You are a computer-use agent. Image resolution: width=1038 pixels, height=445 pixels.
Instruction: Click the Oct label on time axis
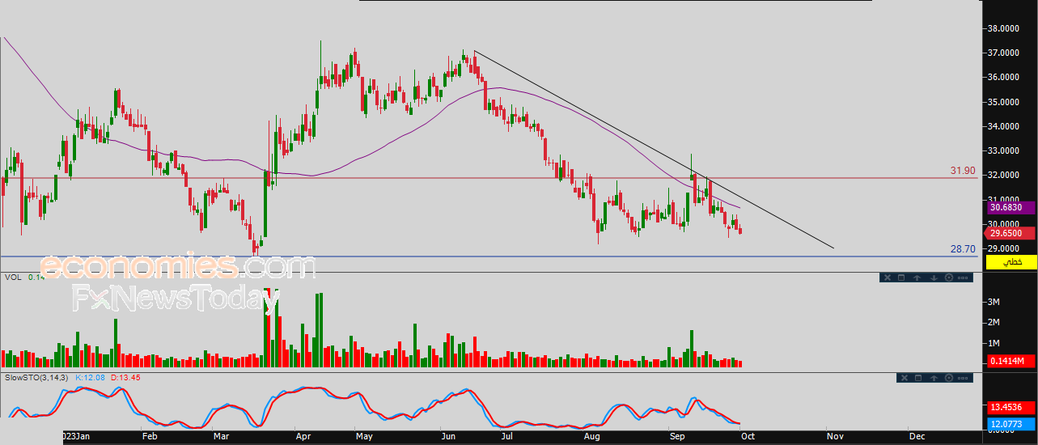point(748,436)
